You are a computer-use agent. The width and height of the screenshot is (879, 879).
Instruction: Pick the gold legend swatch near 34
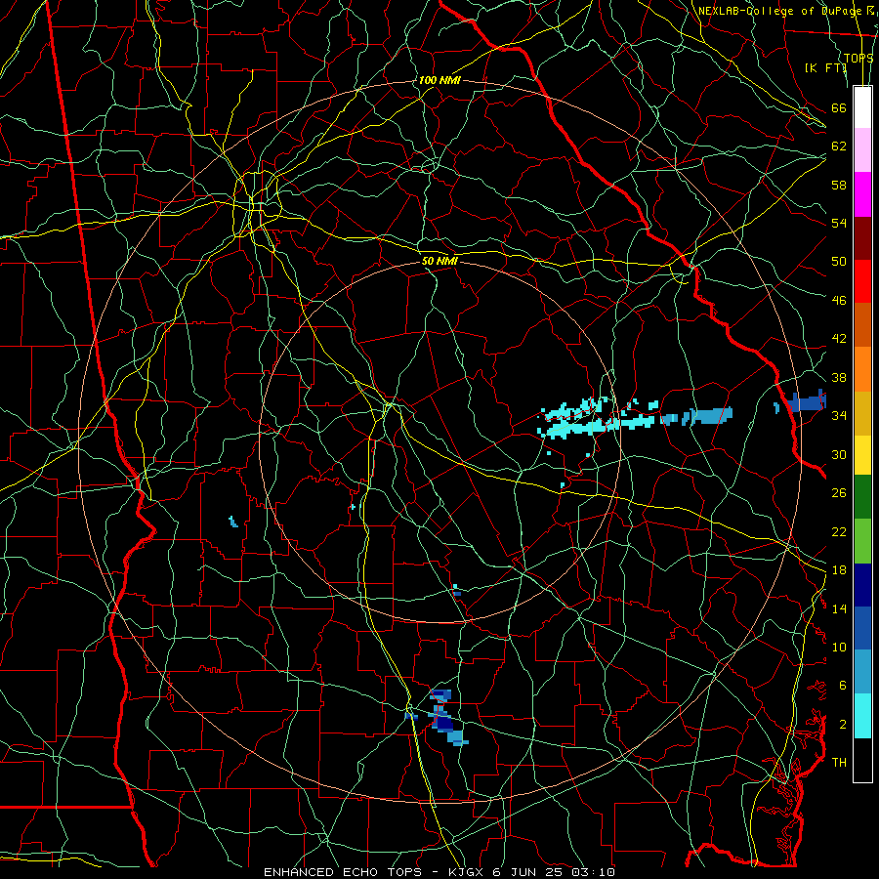coord(862,413)
